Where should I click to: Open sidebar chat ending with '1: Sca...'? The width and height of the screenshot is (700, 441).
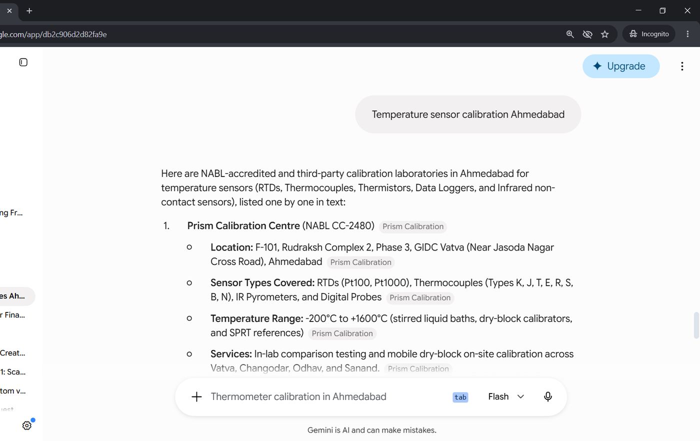click(13, 372)
